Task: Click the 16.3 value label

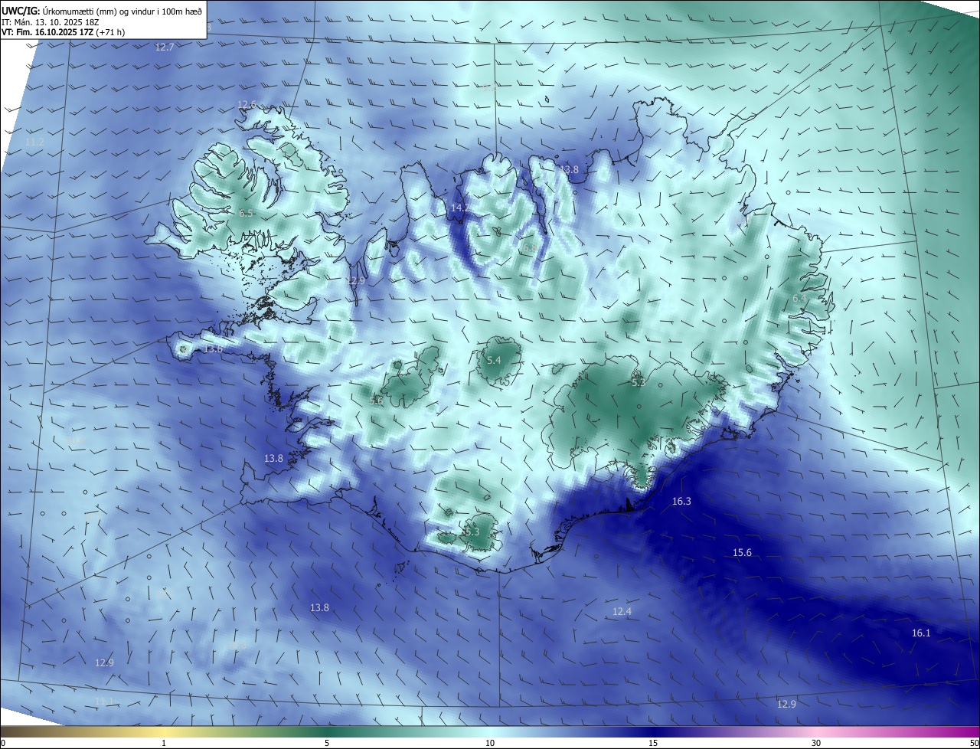Action: 681,502
